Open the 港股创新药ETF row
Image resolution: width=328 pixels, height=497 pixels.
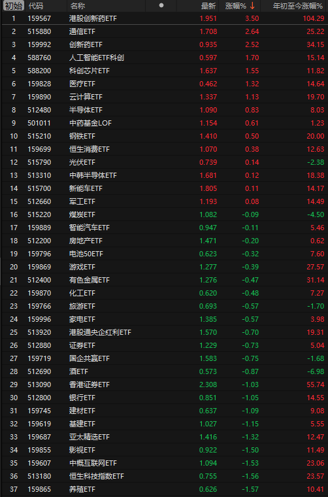(164, 18)
